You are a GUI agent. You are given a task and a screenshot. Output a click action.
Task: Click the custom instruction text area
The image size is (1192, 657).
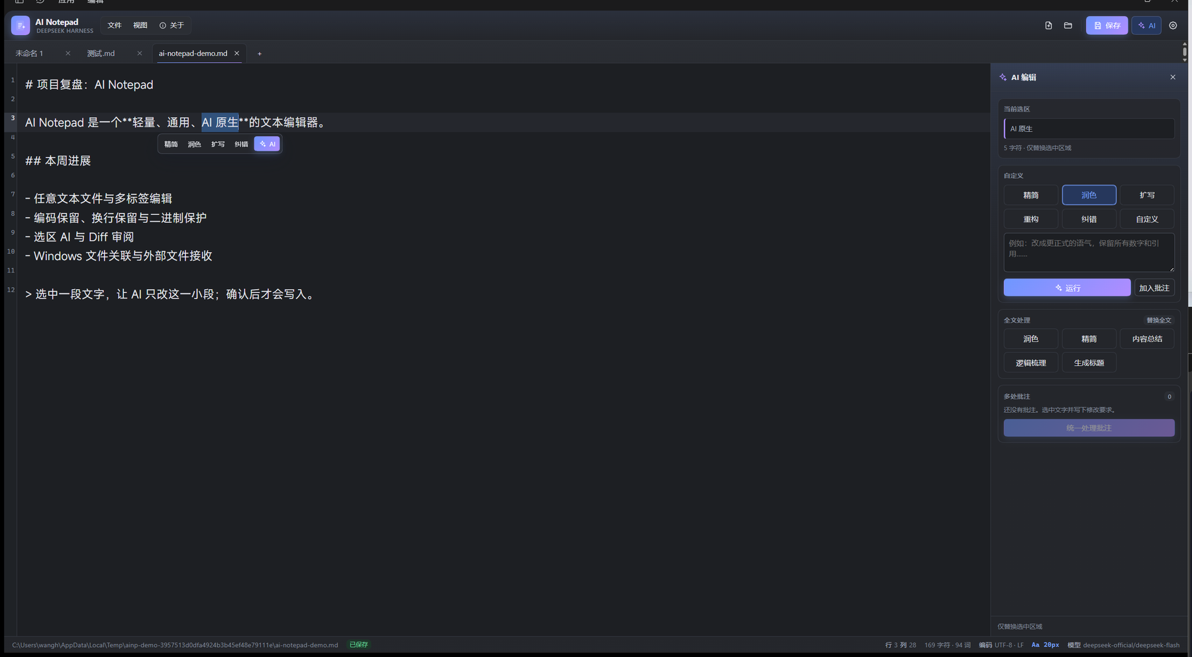tap(1089, 252)
